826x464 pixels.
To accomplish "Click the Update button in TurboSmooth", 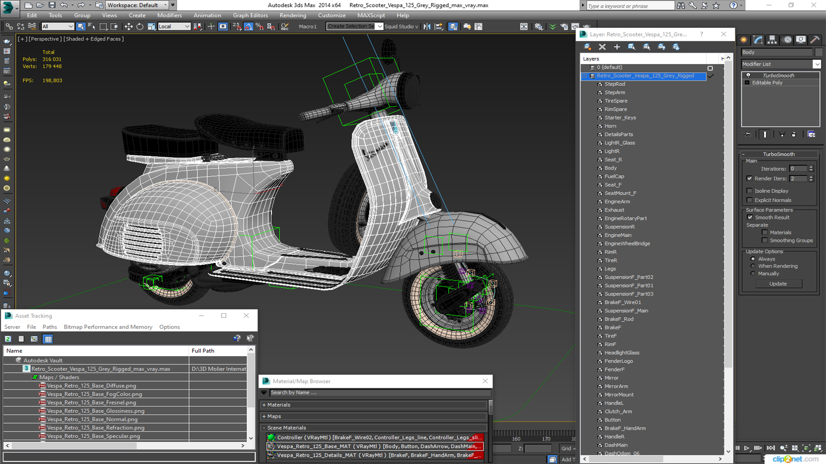I will click(x=778, y=284).
